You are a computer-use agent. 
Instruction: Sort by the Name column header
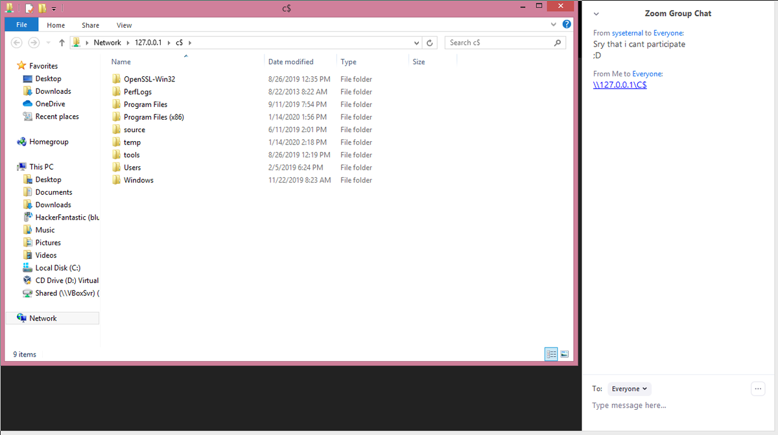click(x=121, y=62)
